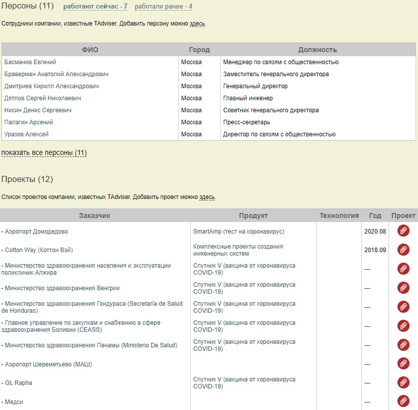Switch to 'работали ранее - 4' tab
The image size is (418, 410).
click(x=163, y=7)
